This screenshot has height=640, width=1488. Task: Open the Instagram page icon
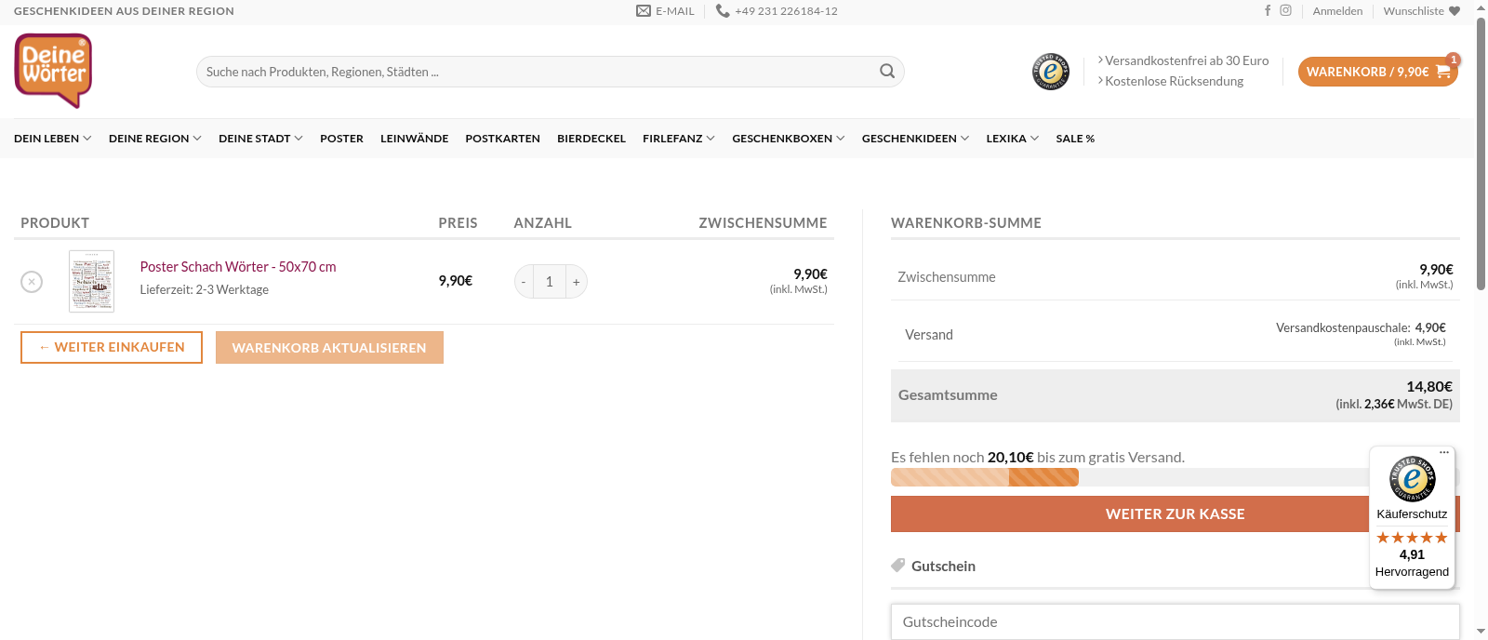(1285, 10)
